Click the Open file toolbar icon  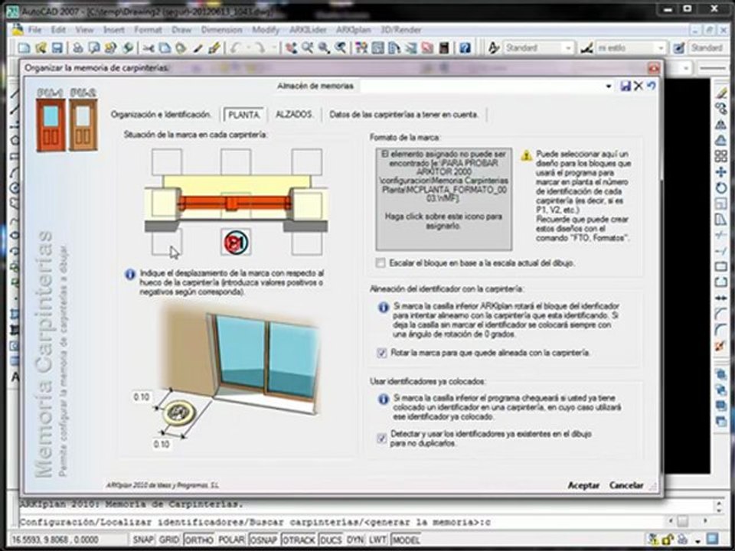[41, 47]
